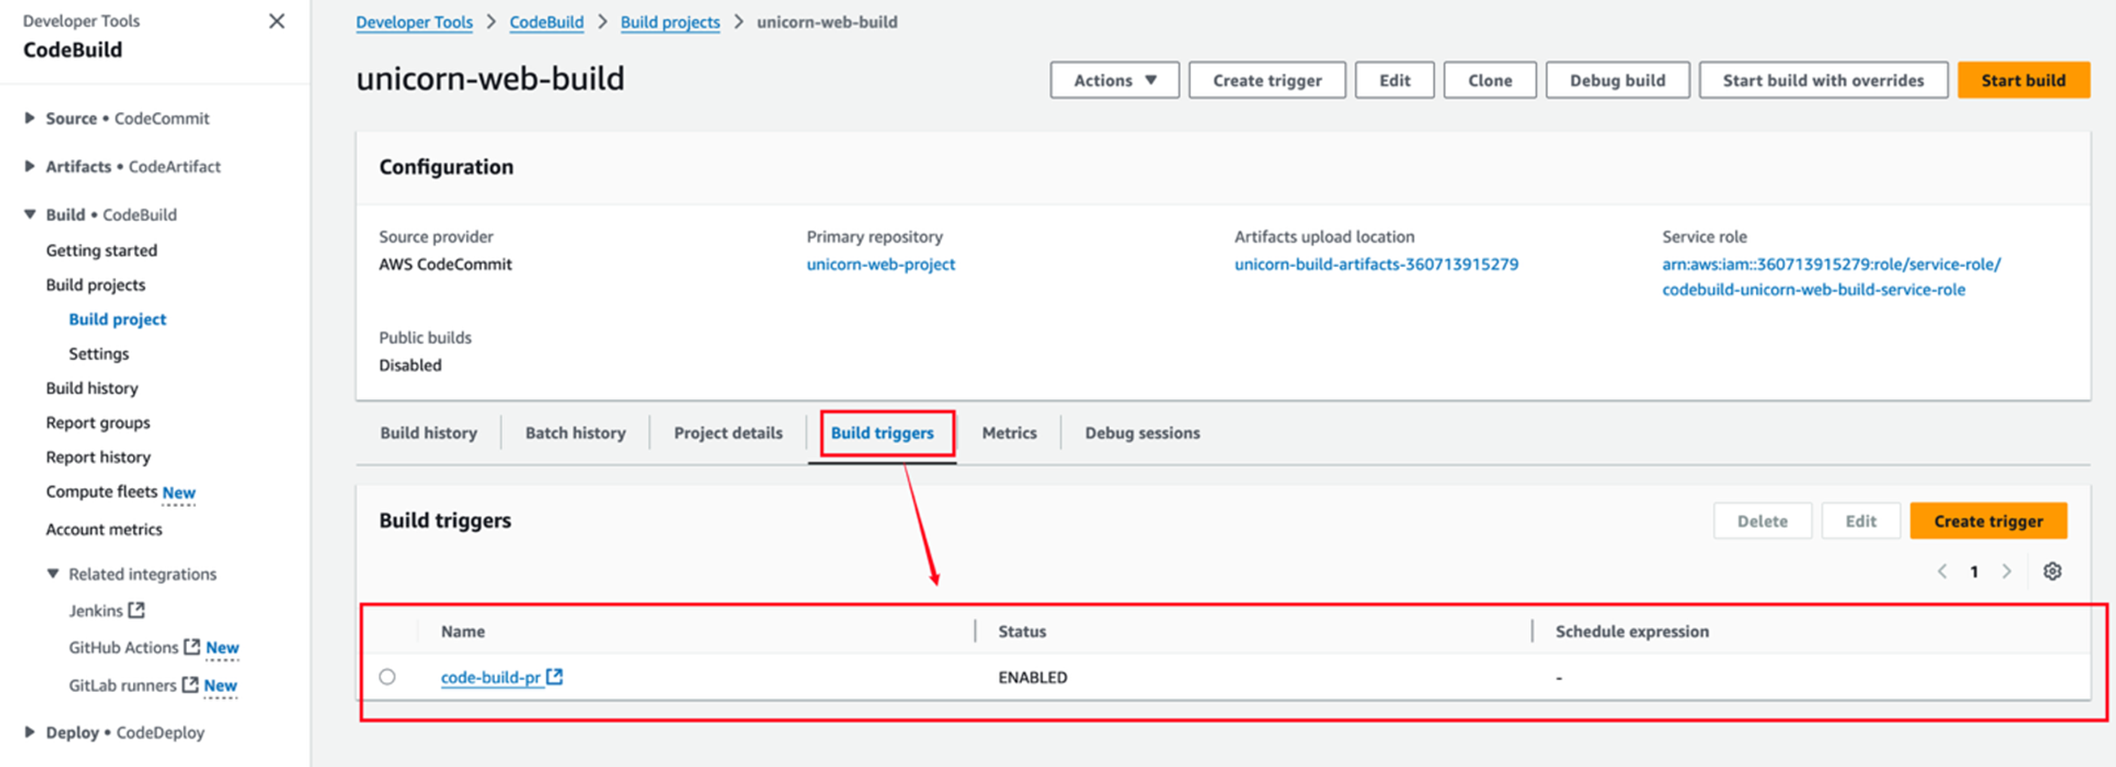
Task: Click the orange Start build button
Action: pyautogui.click(x=2022, y=81)
